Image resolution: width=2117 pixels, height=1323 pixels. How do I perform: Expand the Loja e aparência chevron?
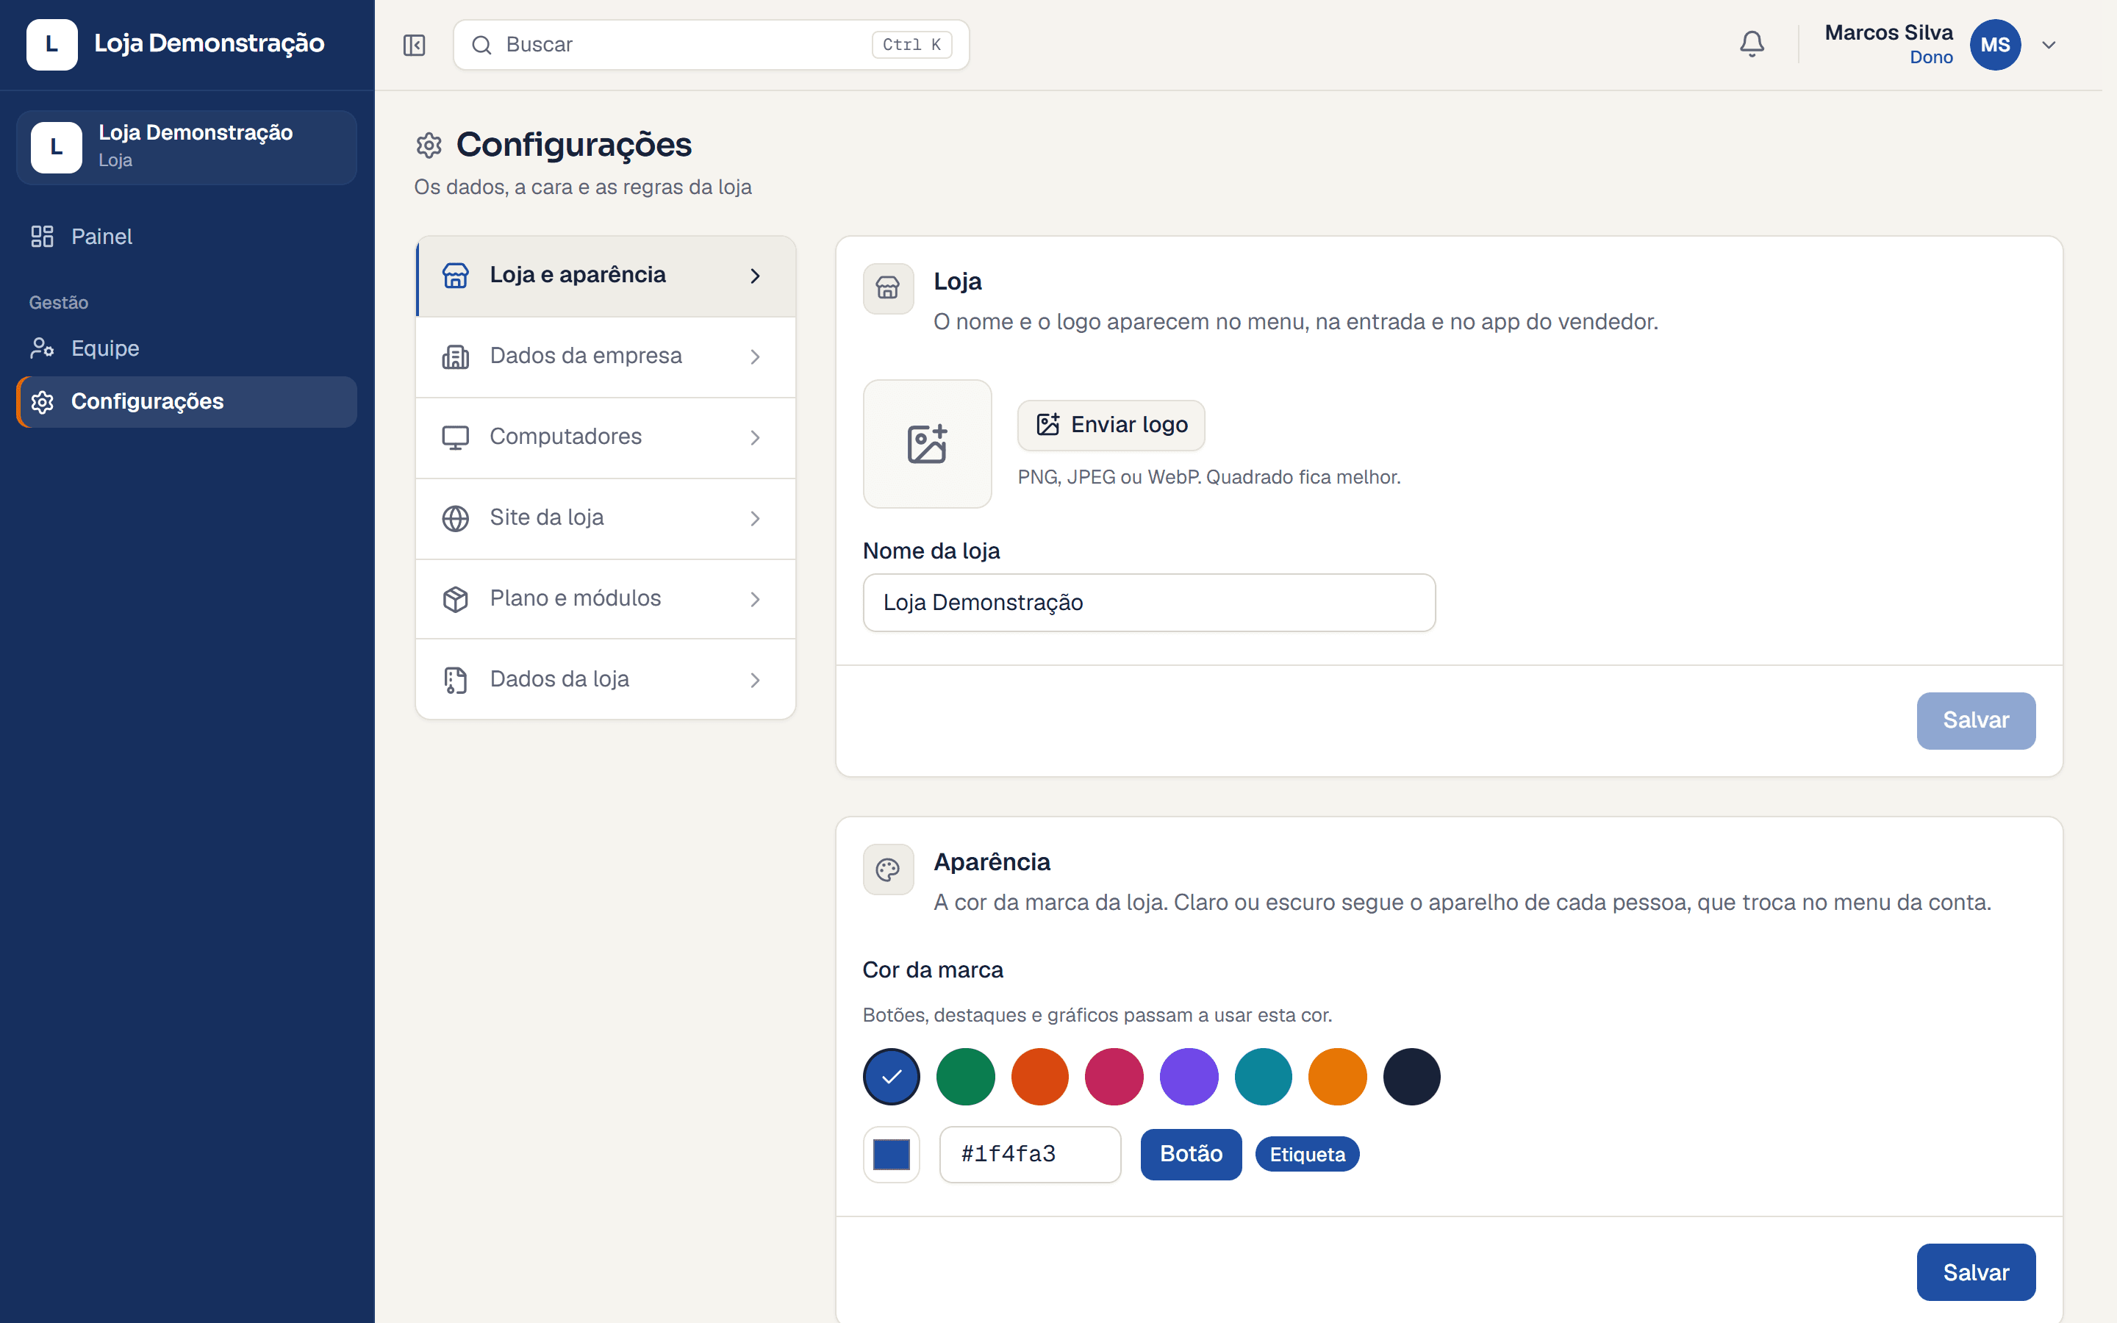(755, 276)
